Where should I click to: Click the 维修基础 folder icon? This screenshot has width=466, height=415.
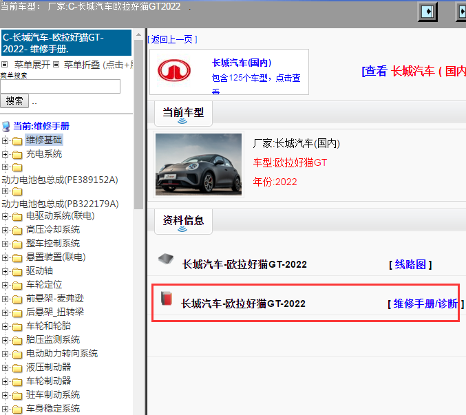coord(17,141)
